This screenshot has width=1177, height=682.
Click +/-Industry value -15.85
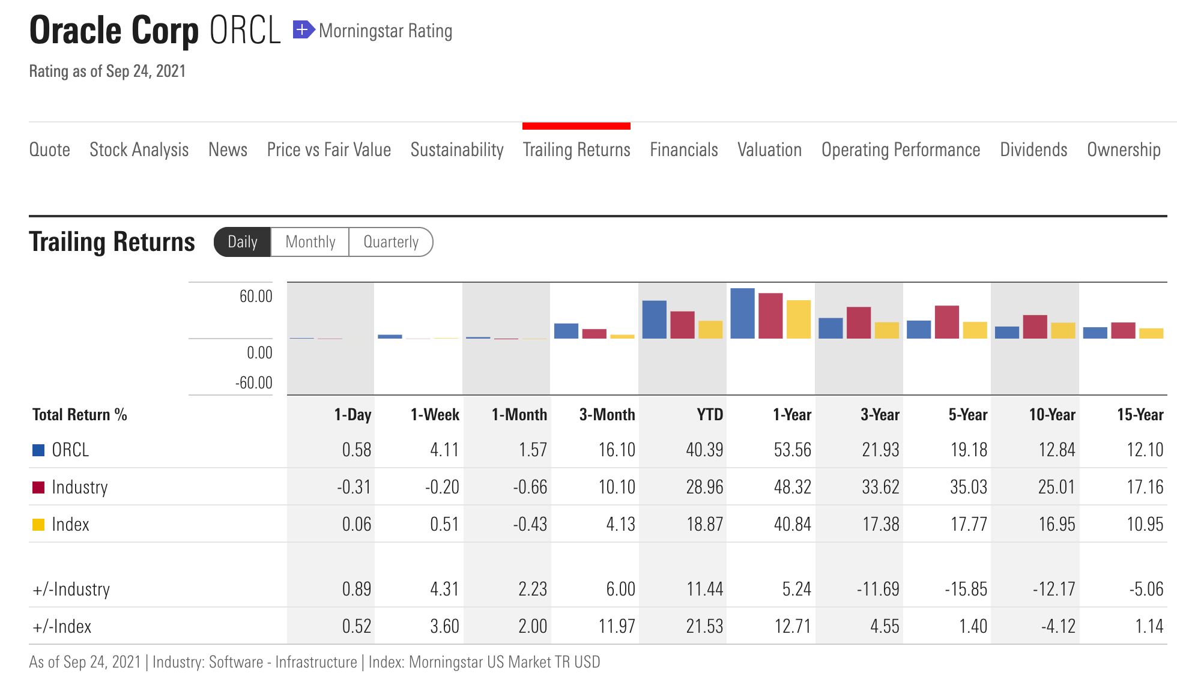[x=966, y=589]
